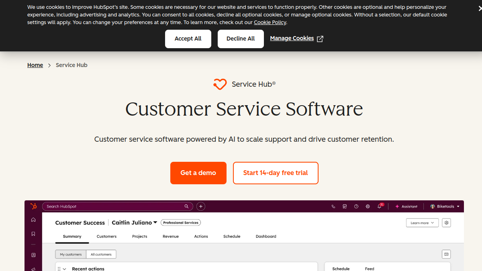The width and height of the screenshot is (482, 271).
Task: Click Accept All cookies button
Action: pos(188,39)
